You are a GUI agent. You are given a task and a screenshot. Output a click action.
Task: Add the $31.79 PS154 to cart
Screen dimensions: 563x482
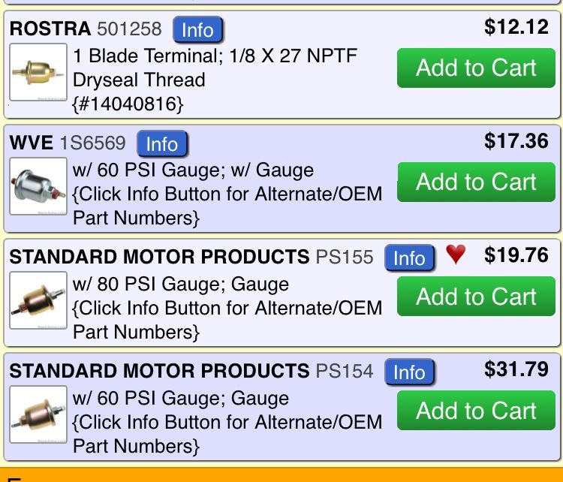(x=477, y=411)
